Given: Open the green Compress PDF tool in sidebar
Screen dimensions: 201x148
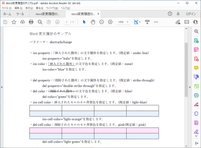Looking at the screenshot, I should click(196, 86).
